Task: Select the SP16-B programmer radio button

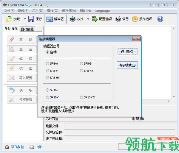Action: [47, 90]
